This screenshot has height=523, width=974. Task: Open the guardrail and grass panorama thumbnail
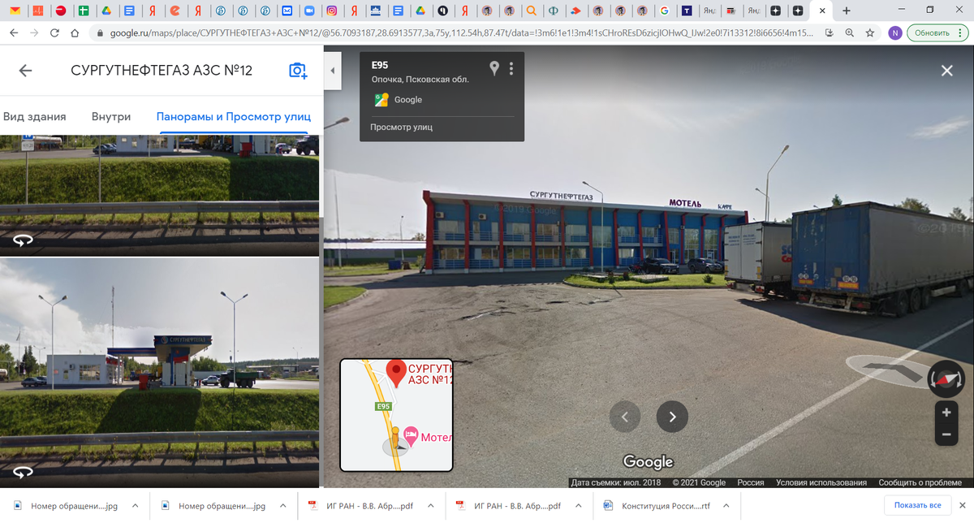[159, 195]
